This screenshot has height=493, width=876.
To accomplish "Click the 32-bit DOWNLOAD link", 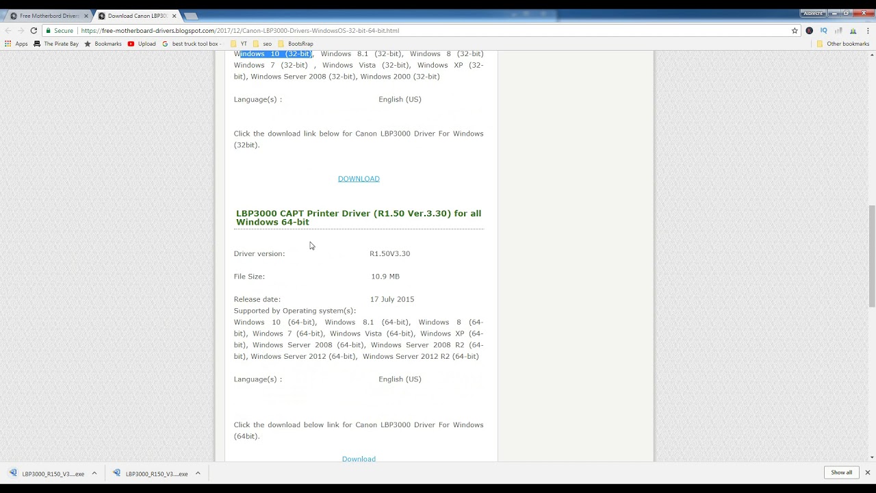I will point(359,179).
